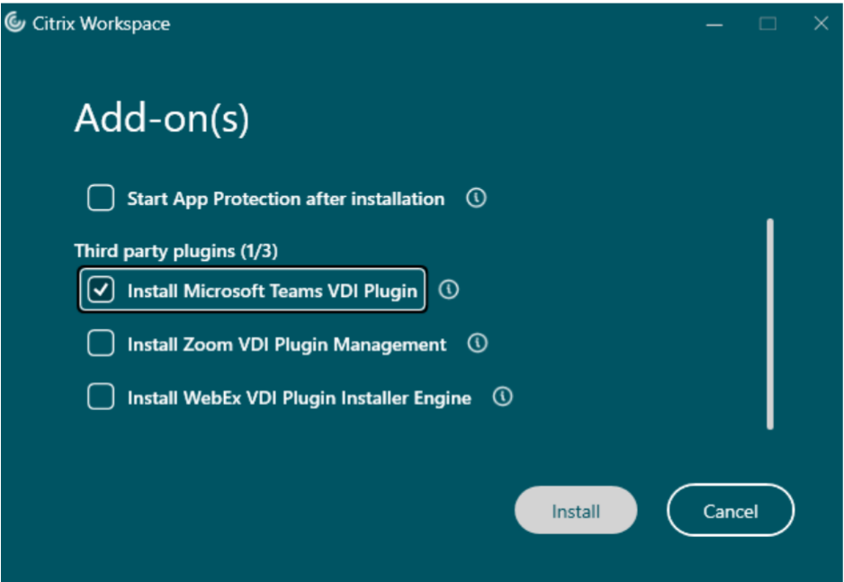Uncheck the Microsoft Teams VDI Plugin checkbox
844x582 pixels.
pyautogui.click(x=101, y=291)
